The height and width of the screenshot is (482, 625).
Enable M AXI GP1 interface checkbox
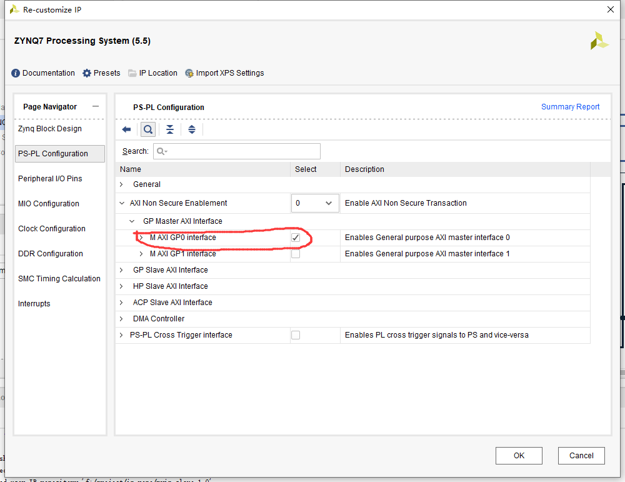click(296, 254)
